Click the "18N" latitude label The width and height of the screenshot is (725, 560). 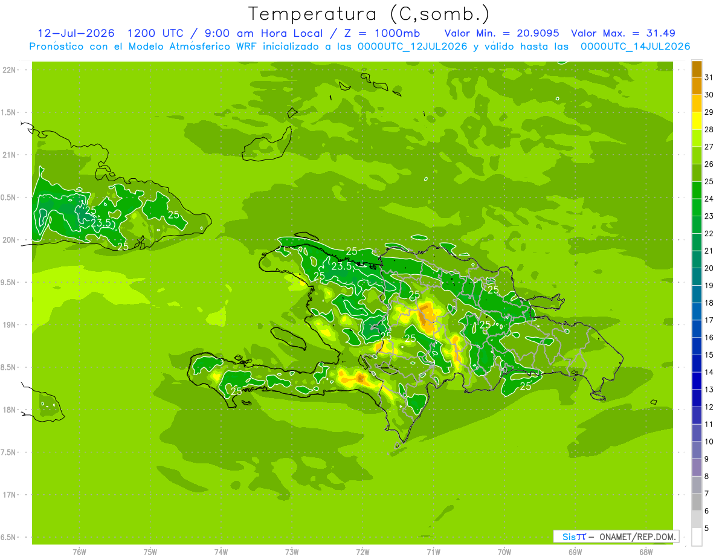click(x=9, y=410)
